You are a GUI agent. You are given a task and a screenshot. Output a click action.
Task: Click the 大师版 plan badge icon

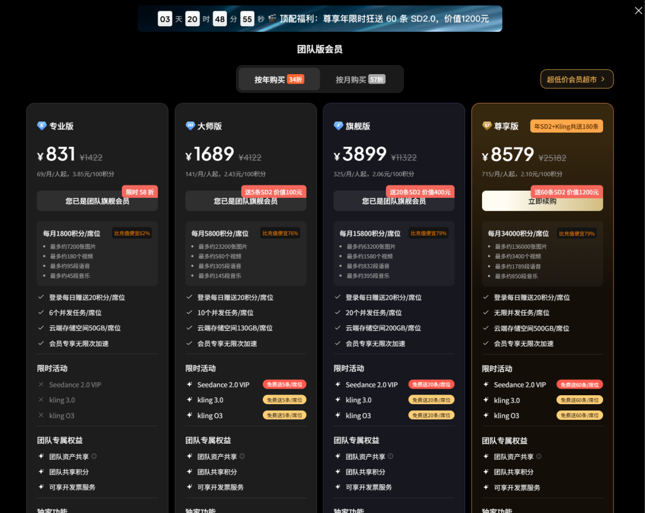(189, 126)
